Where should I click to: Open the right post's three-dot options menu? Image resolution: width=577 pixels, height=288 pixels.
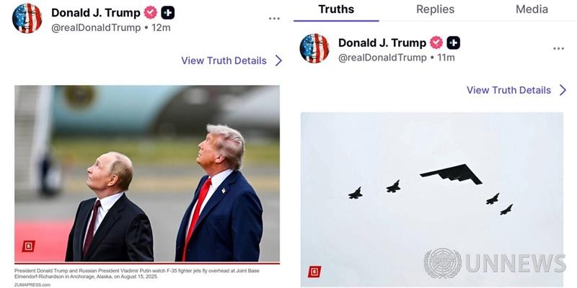coord(558,48)
